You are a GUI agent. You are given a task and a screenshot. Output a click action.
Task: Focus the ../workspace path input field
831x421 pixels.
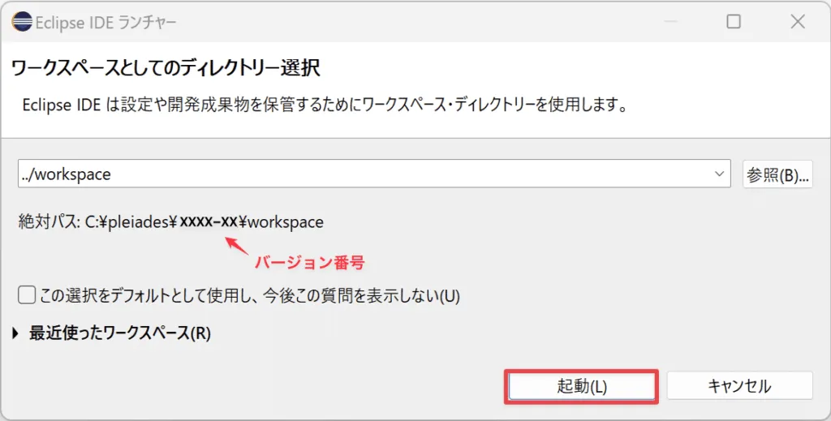[374, 174]
